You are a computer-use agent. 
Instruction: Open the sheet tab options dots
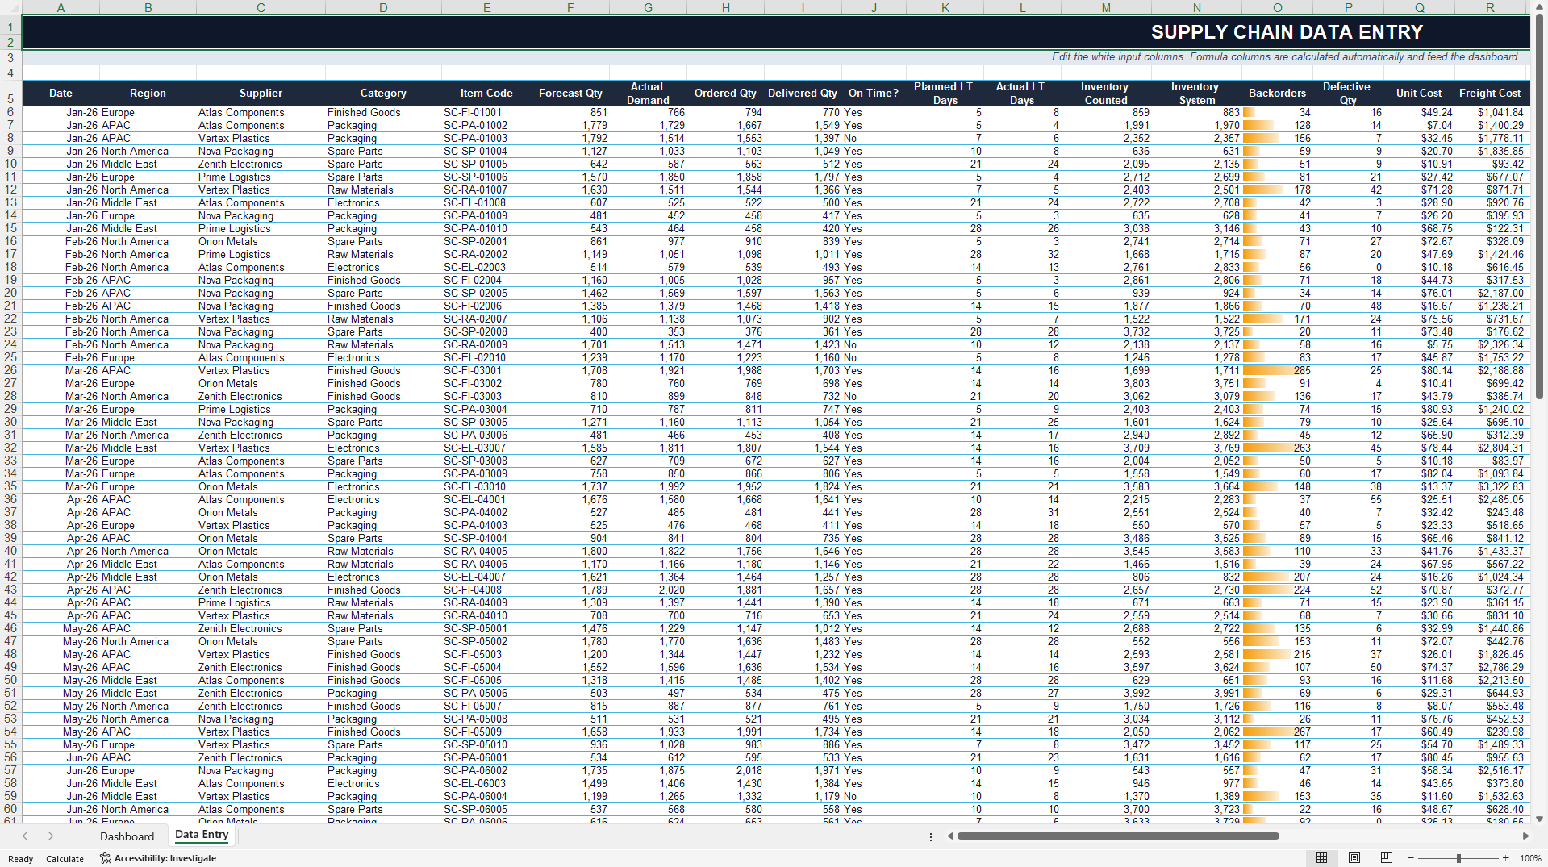pos(931,836)
